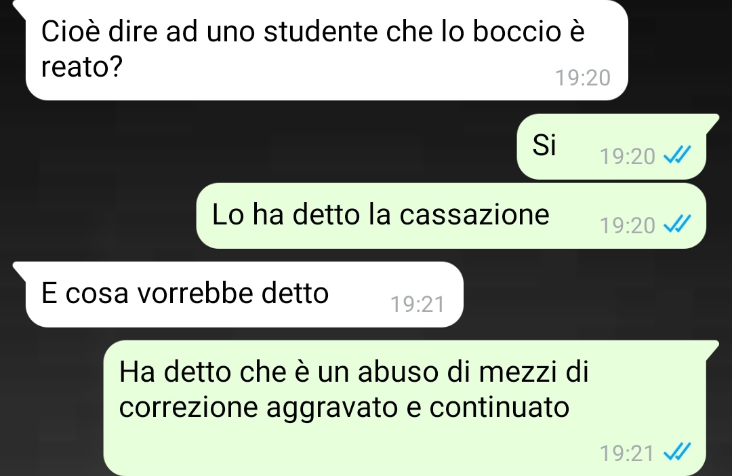
Task: Click the 19:20 timestamp next to "Si"
Action: coord(628,157)
